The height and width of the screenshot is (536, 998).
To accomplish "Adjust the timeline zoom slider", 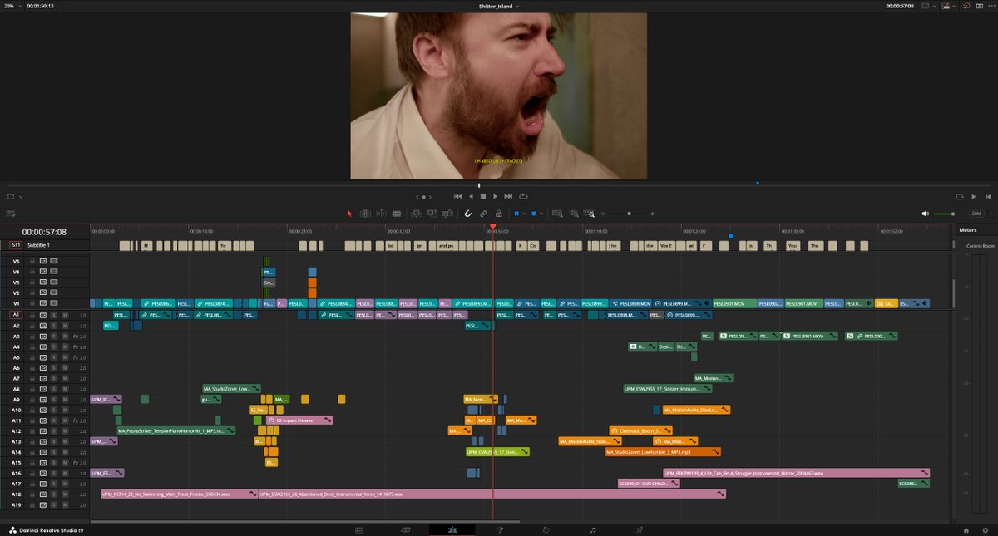I will tap(629, 214).
